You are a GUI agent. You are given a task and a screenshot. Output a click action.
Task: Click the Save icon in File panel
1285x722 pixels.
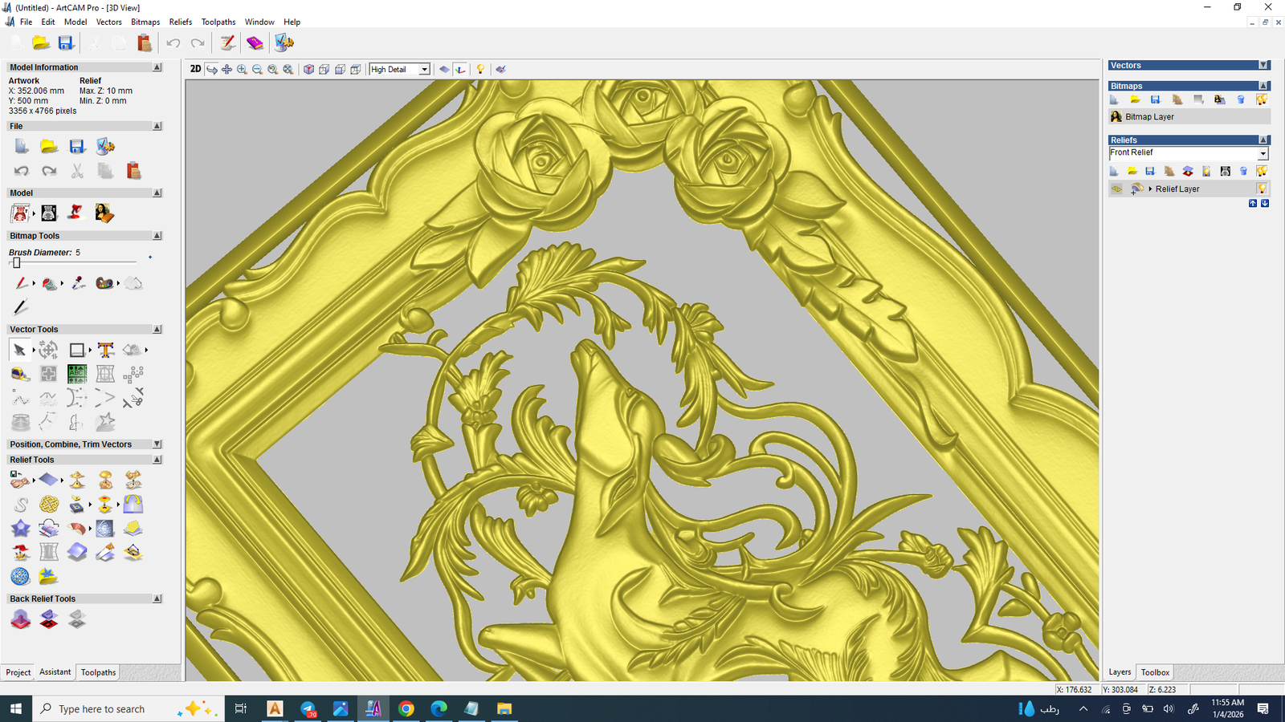(x=77, y=146)
